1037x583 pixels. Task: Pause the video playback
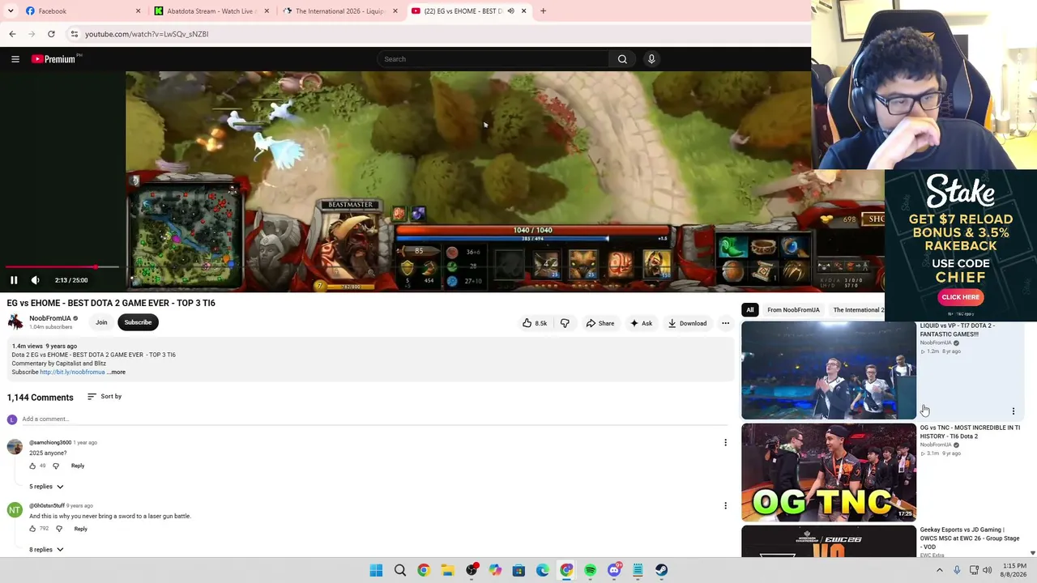(14, 280)
